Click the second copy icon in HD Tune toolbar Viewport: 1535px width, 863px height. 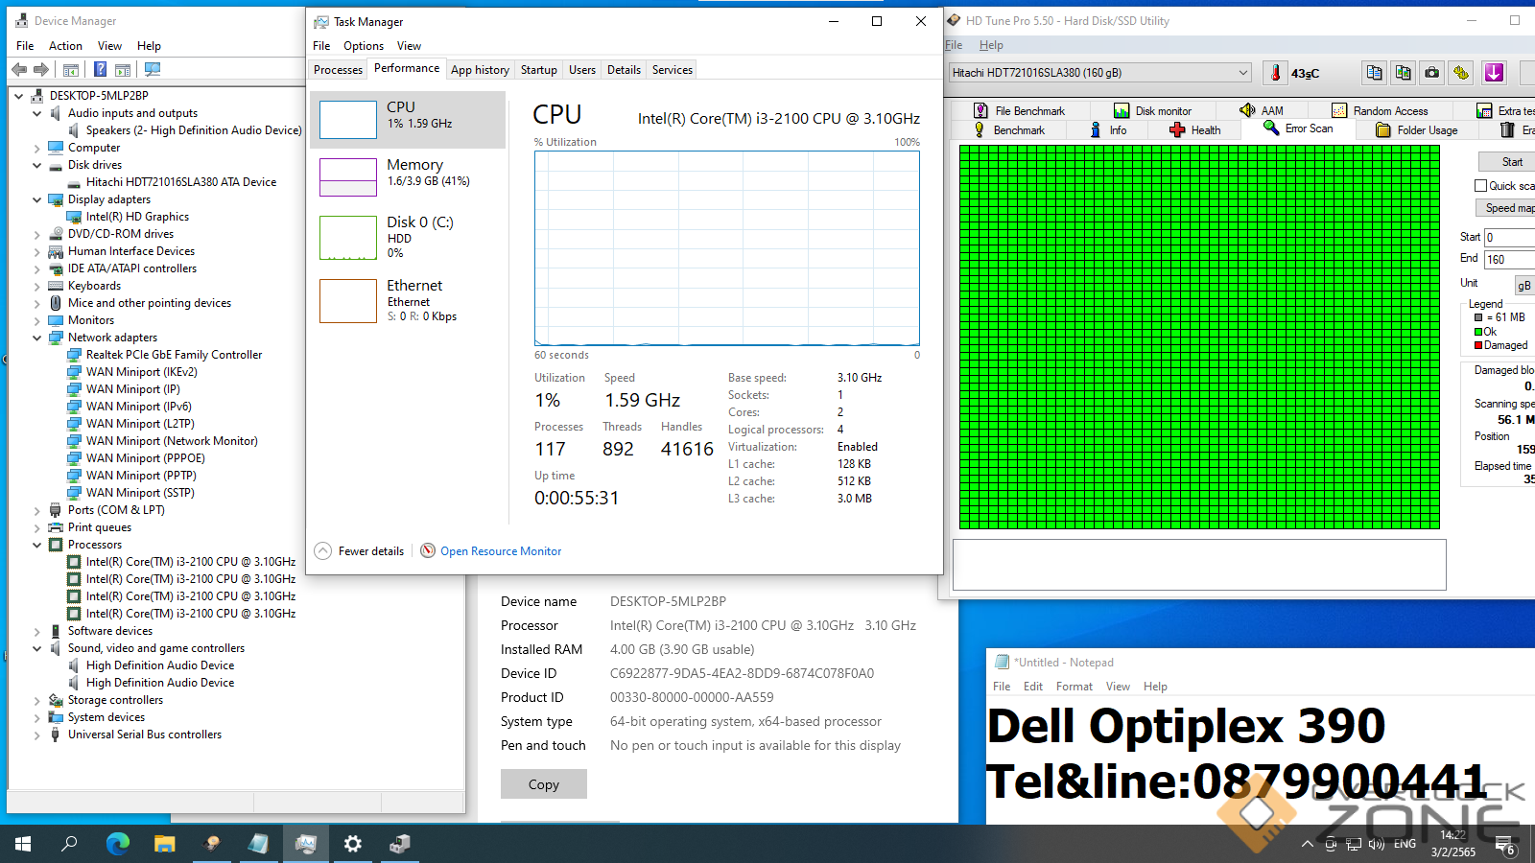(1403, 73)
